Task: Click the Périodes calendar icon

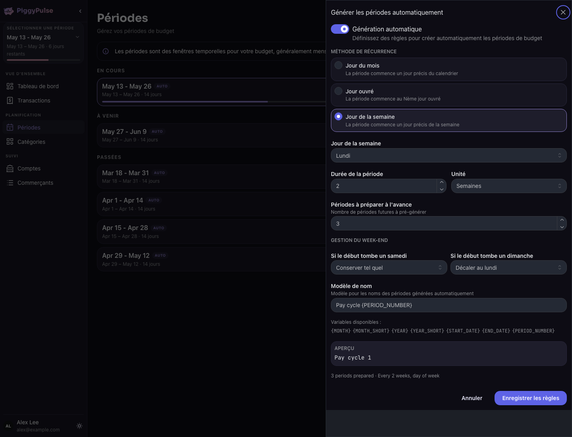Action: coord(10,128)
